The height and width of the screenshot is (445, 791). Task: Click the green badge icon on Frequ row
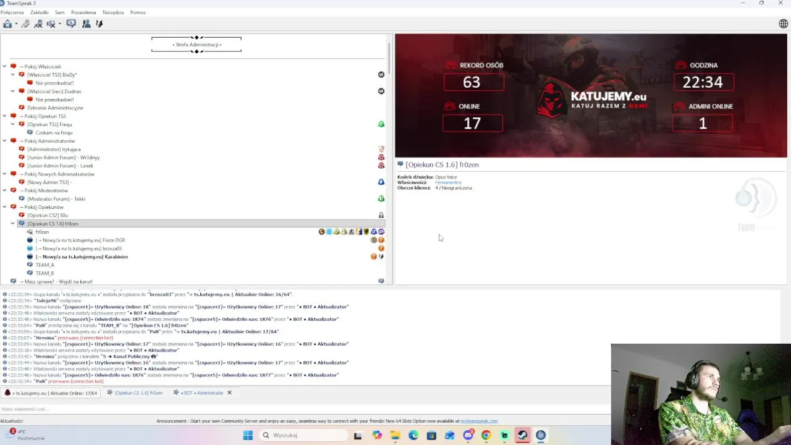tap(381, 124)
